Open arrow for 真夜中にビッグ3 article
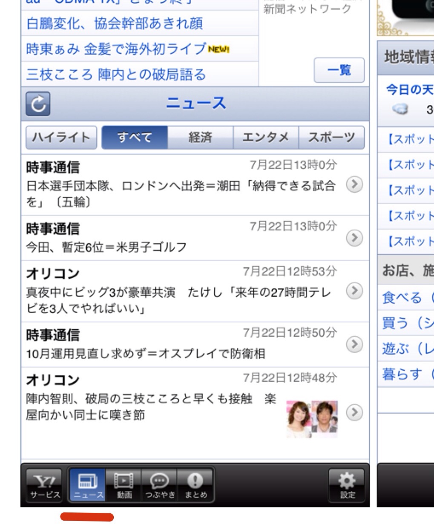Screen dimensions: 434x524 (354, 291)
